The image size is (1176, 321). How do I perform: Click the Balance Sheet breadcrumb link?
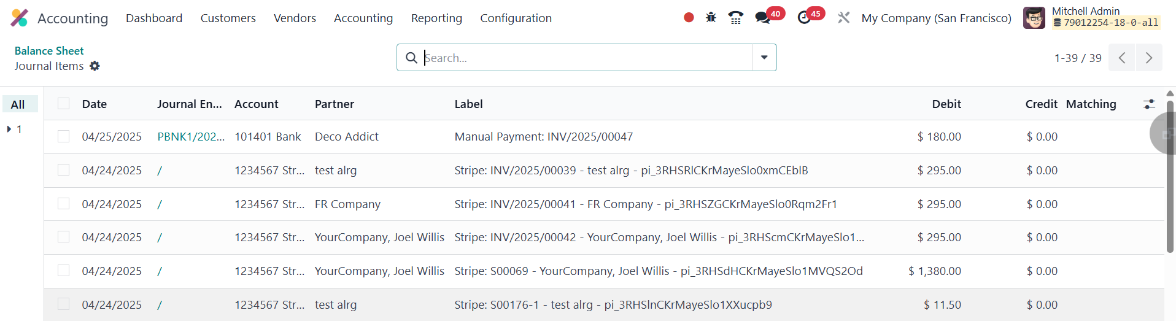49,51
